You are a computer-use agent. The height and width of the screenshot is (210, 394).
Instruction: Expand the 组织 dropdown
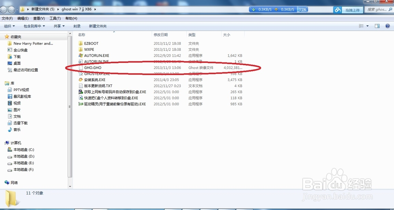click(9, 26)
